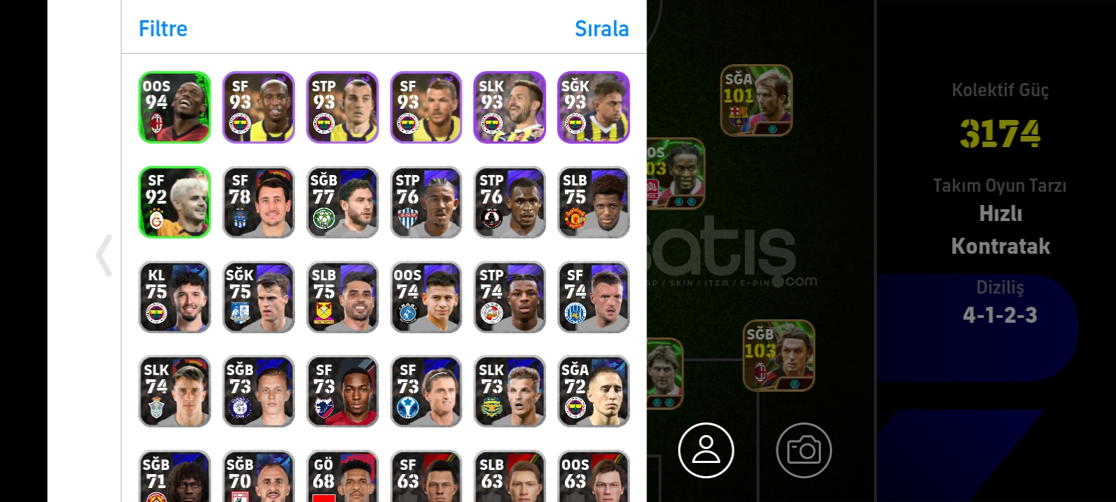
Task: Select the KL 75 goalkeeper card
Action: (174, 297)
